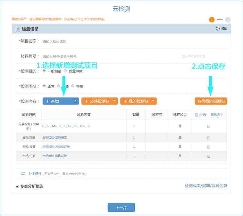Click the 删除选中 link

pyautogui.click(x=216, y=115)
